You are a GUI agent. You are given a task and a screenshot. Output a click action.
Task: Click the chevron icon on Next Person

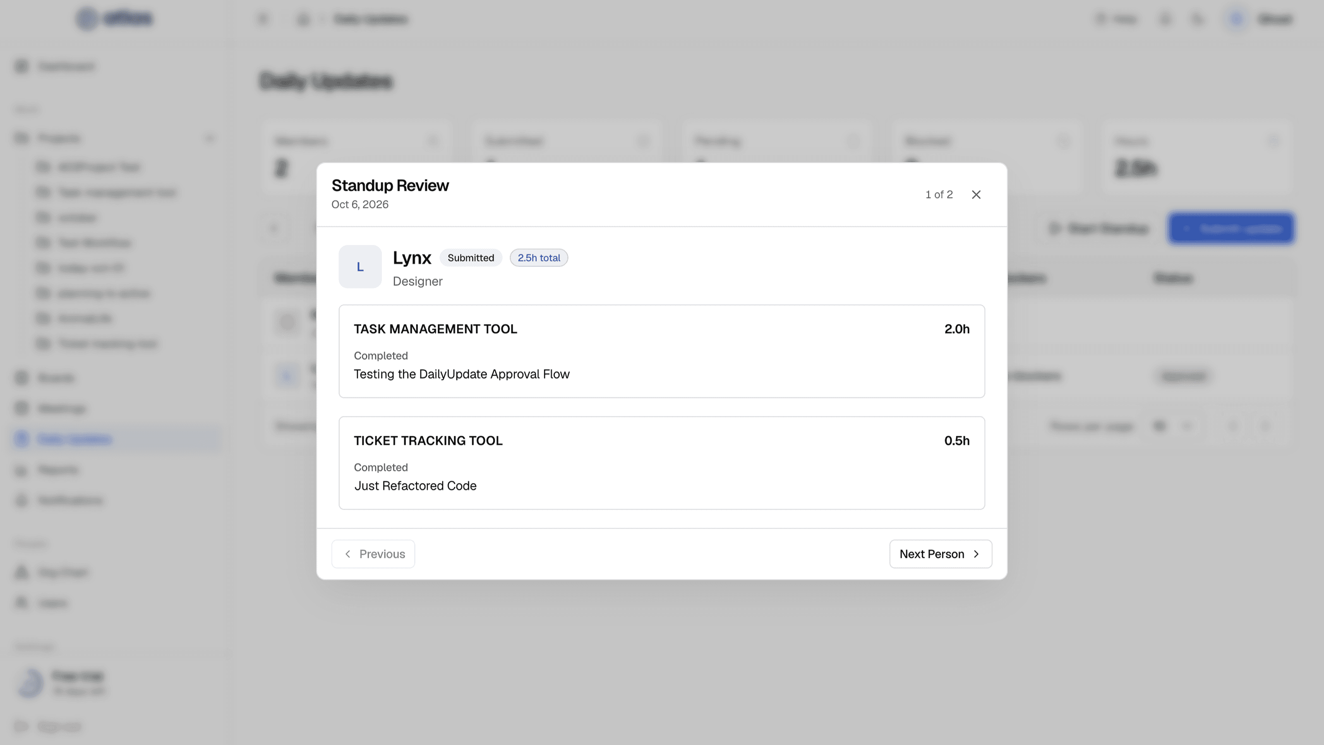click(x=976, y=554)
